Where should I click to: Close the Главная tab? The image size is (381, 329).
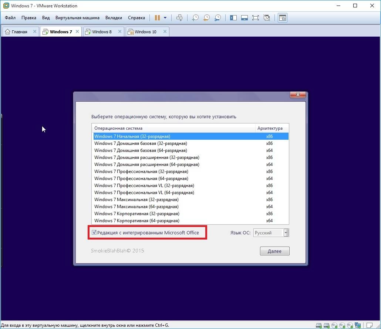34,31
